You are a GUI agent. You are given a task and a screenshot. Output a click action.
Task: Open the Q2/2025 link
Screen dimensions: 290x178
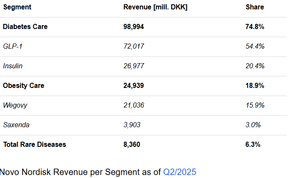[180, 172]
